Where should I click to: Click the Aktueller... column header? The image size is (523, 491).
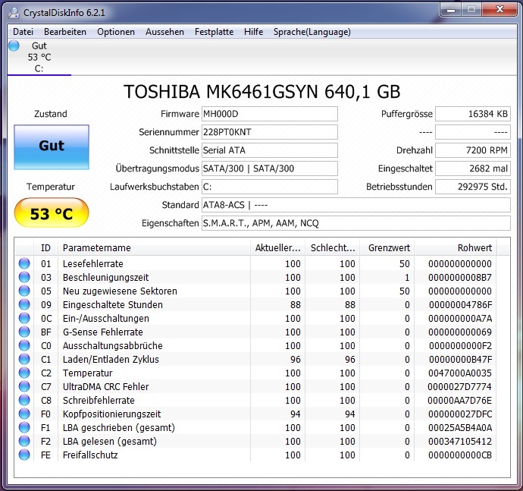278,248
